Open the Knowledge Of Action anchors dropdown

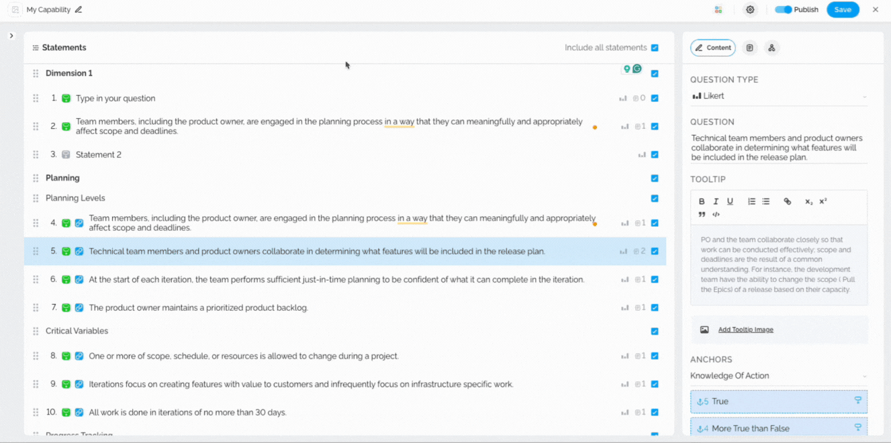779,376
